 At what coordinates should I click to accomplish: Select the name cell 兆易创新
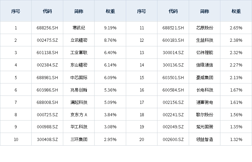tap(79, 90)
